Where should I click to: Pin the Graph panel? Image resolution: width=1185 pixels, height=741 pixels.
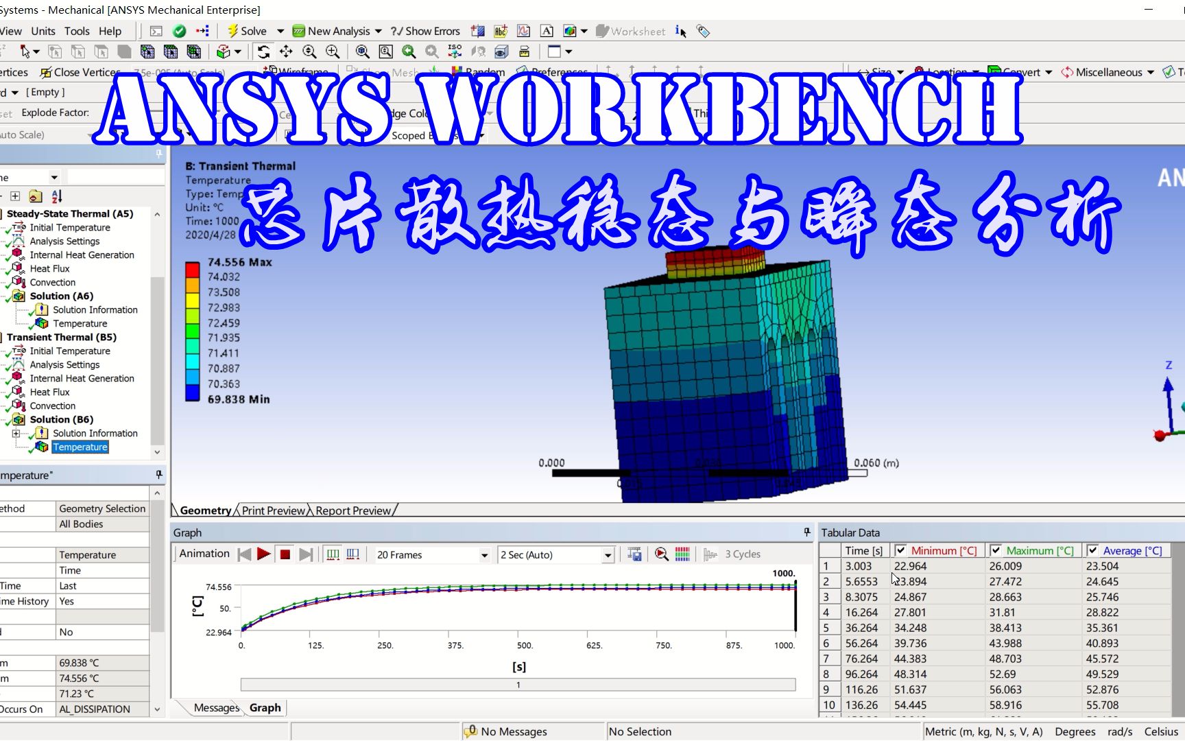(807, 532)
